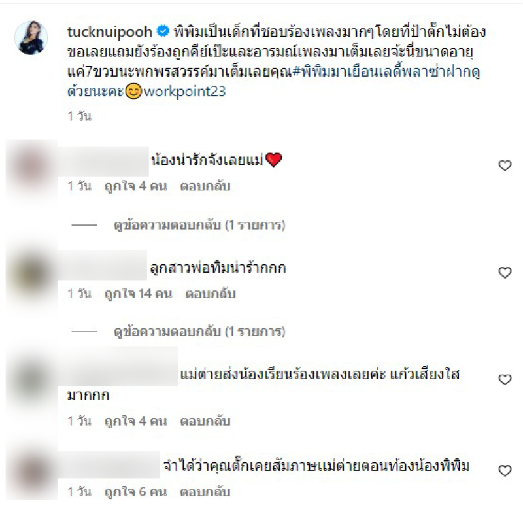
Task: Expand replies under ลูกสาวพ่อทิม comment
Action: pyautogui.click(x=199, y=332)
